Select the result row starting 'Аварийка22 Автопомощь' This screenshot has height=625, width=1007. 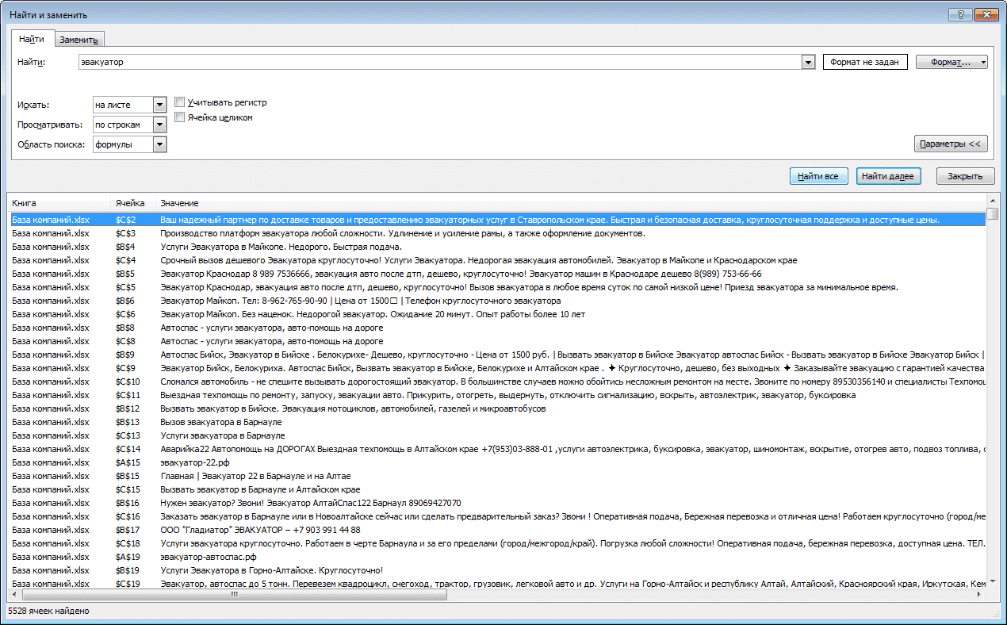tap(497, 449)
